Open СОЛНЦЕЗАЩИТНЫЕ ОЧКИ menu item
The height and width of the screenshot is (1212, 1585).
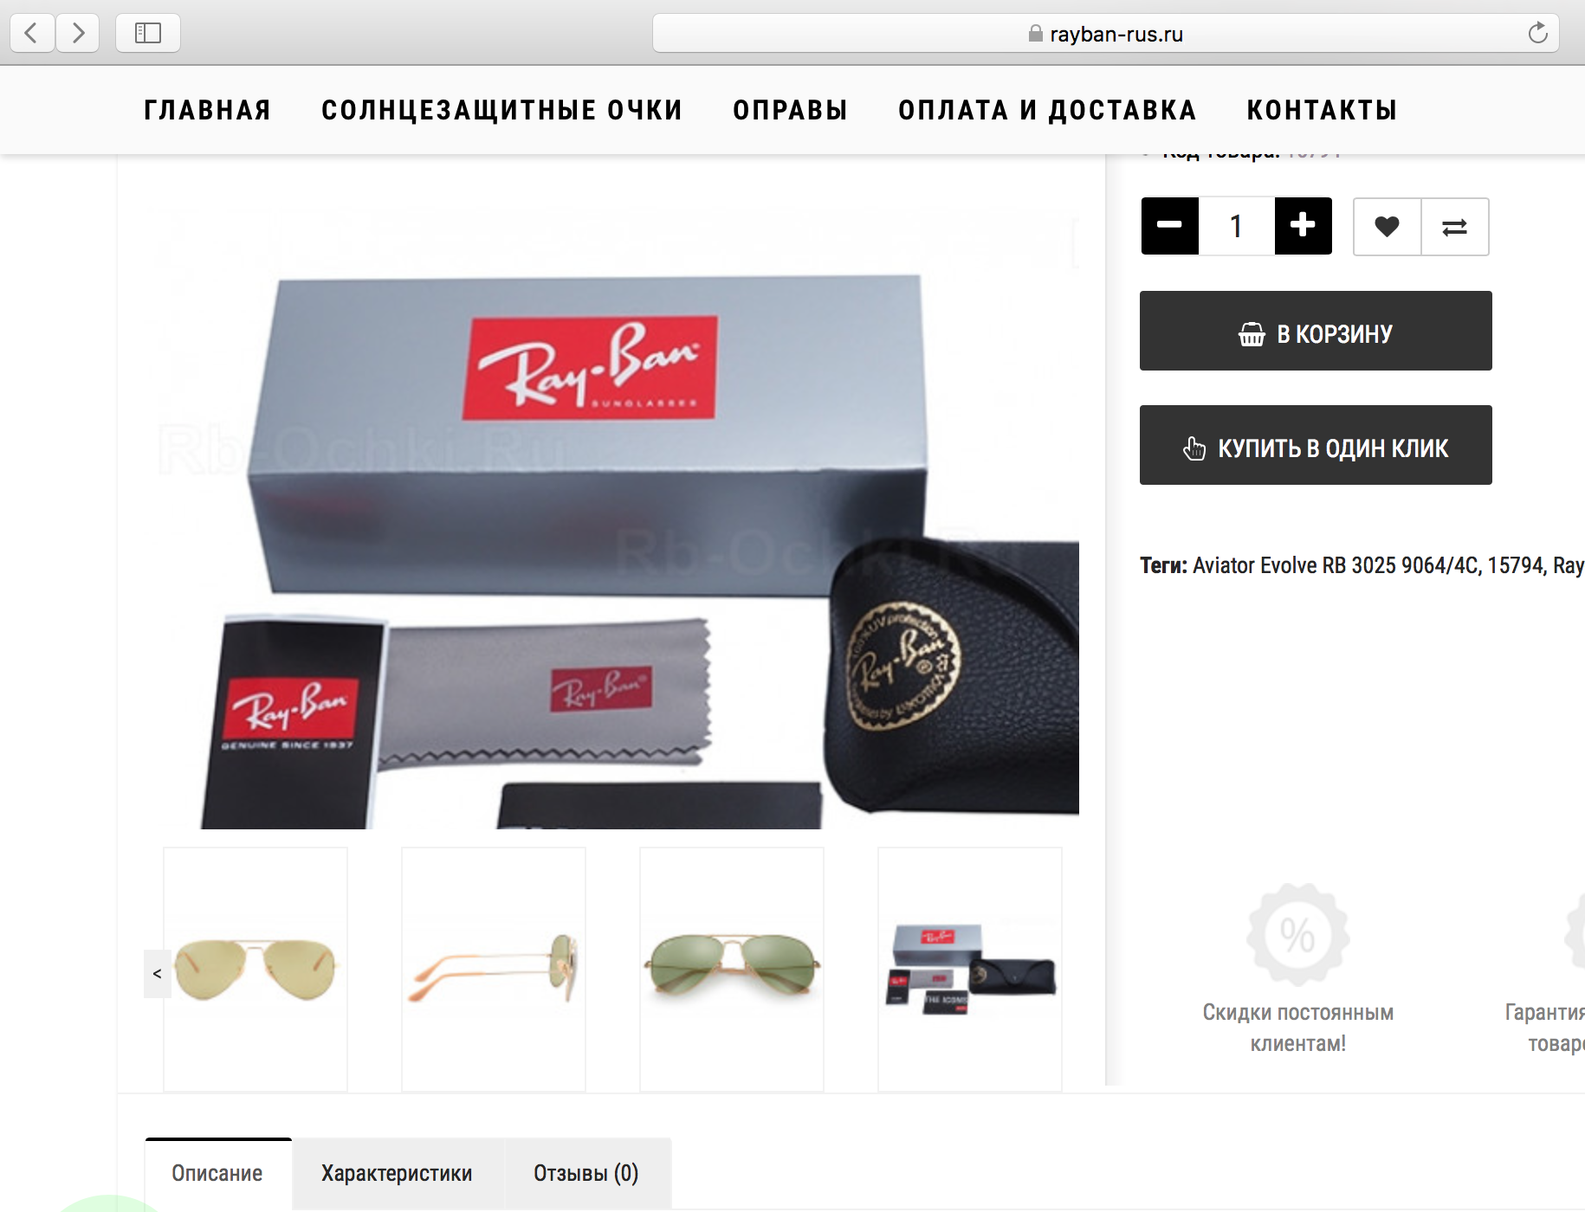[x=501, y=110]
